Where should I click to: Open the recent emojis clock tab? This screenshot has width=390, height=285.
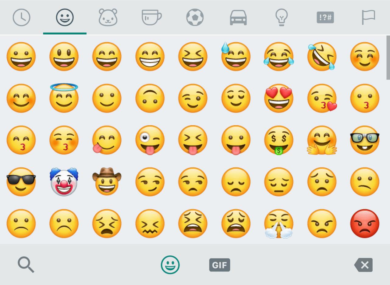pyautogui.click(x=21, y=17)
